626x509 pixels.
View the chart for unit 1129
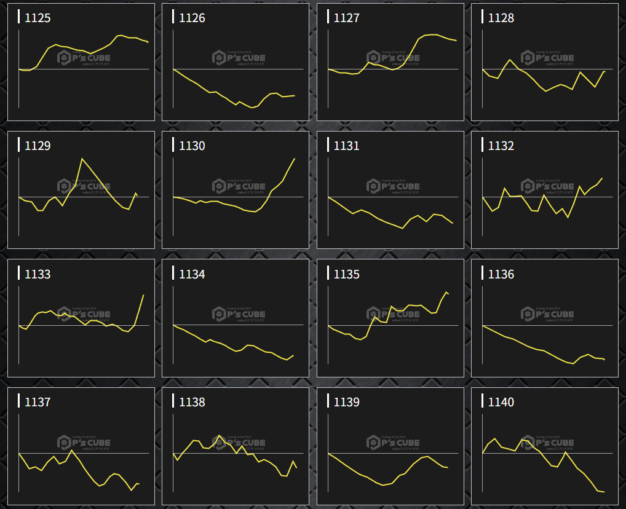(81, 189)
